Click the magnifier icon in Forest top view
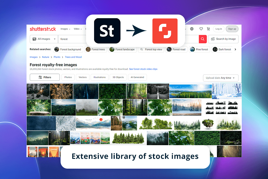Image resolution: width=268 pixels, height=179 pixels. pyautogui.click(x=142, y=49)
